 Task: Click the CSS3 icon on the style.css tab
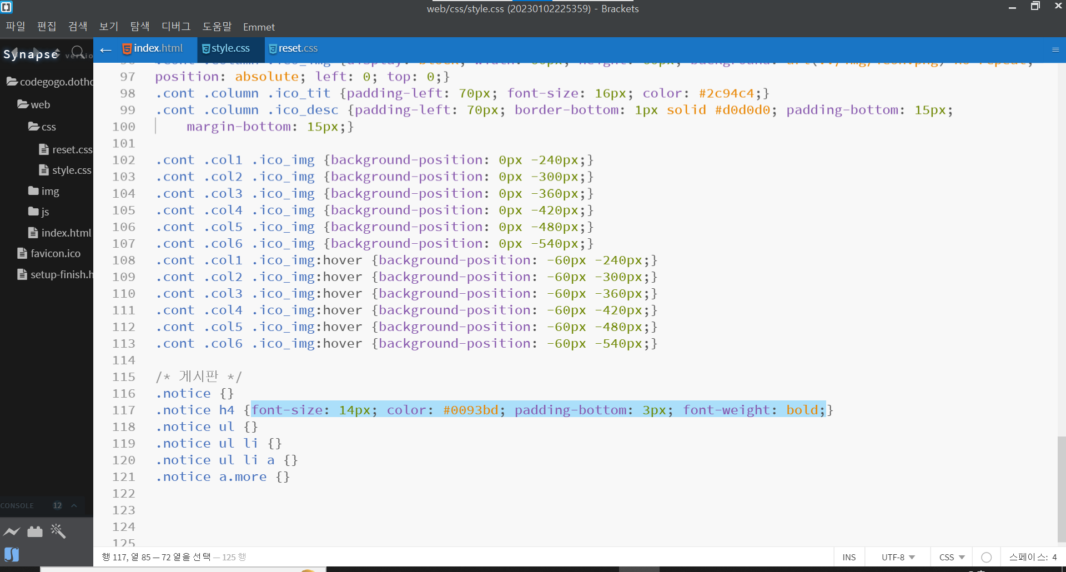[205, 49]
